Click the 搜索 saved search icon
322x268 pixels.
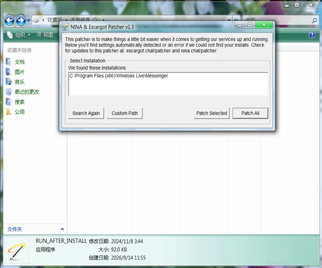[x=8, y=102]
